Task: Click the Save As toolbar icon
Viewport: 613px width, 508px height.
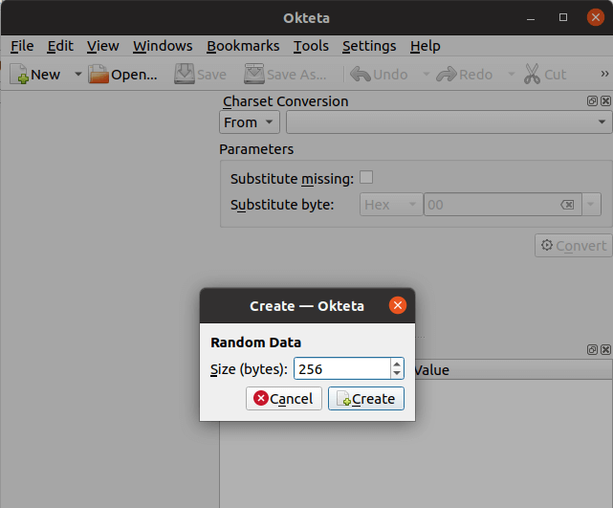Action: [x=254, y=74]
